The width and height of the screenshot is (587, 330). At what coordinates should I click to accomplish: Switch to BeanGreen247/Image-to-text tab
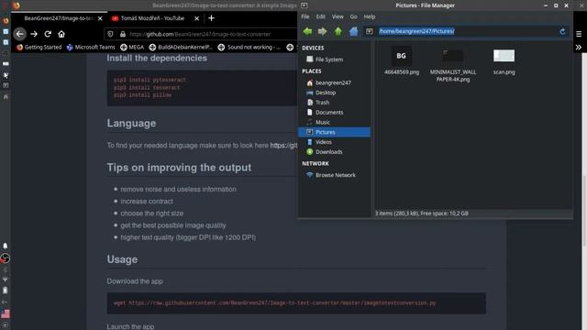coord(59,18)
